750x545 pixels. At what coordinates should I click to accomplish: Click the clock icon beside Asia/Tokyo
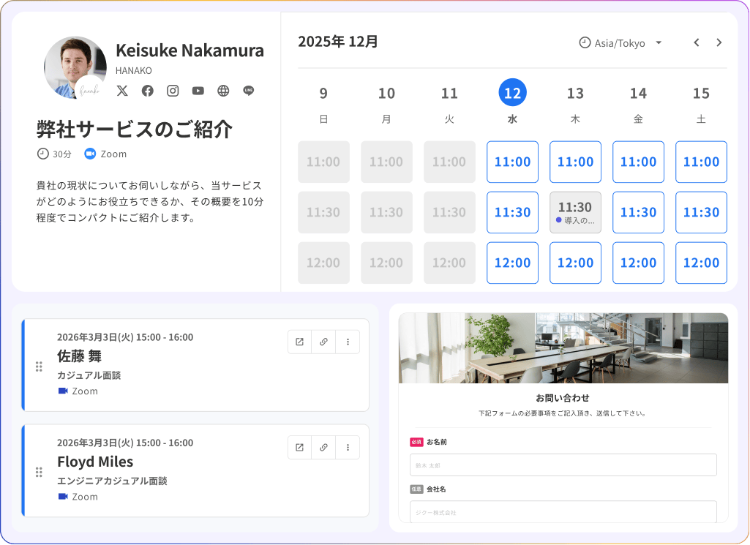coord(585,42)
